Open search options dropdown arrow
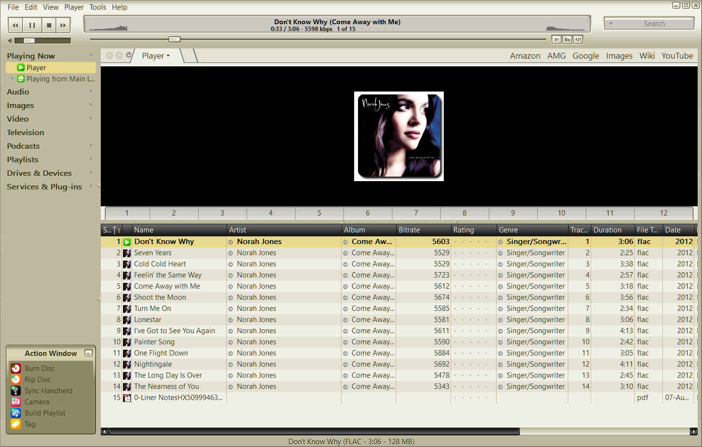This screenshot has height=447, width=702. point(611,24)
